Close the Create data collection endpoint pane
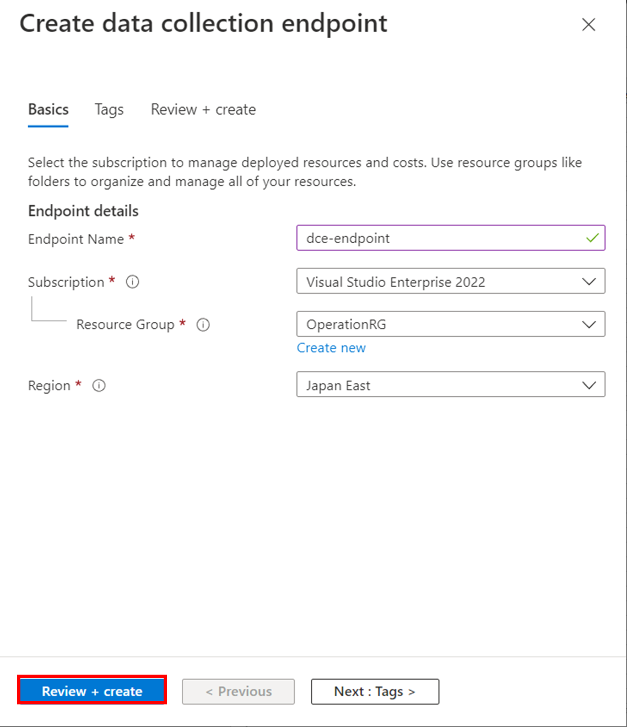This screenshot has height=727, width=627. pyautogui.click(x=588, y=25)
